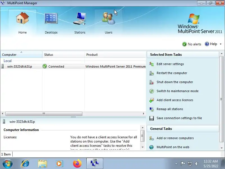
Task: Click the green No alerts checkmark icon
Action: pyautogui.click(x=184, y=44)
